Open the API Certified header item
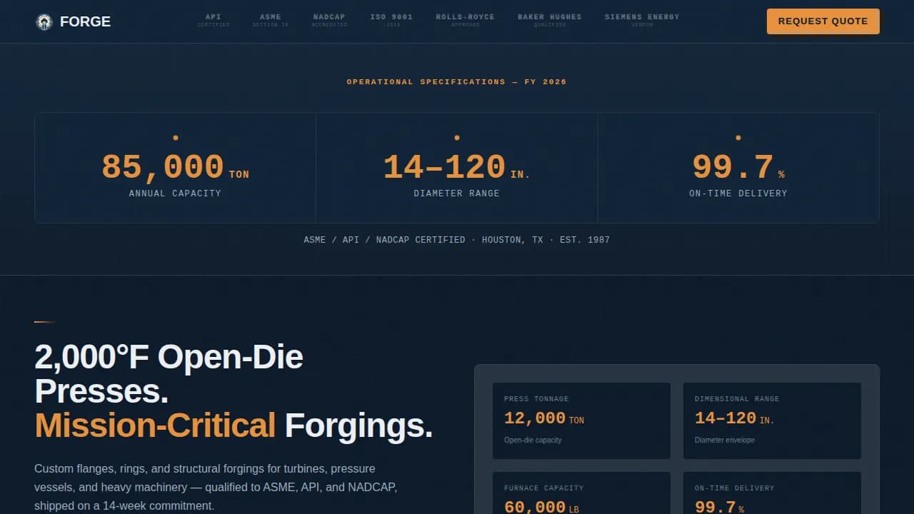The width and height of the screenshot is (914, 514). point(214,20)
